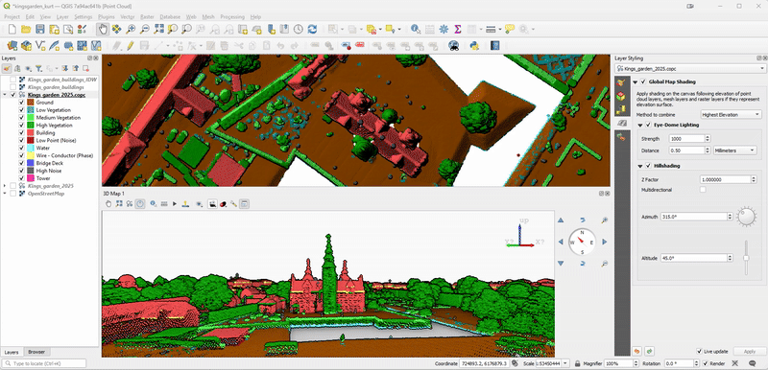Image resolution: width=768 pixels, height=370 pixels.
Task: Toggle visibility of the Ground class
Action: coord(21,103)
